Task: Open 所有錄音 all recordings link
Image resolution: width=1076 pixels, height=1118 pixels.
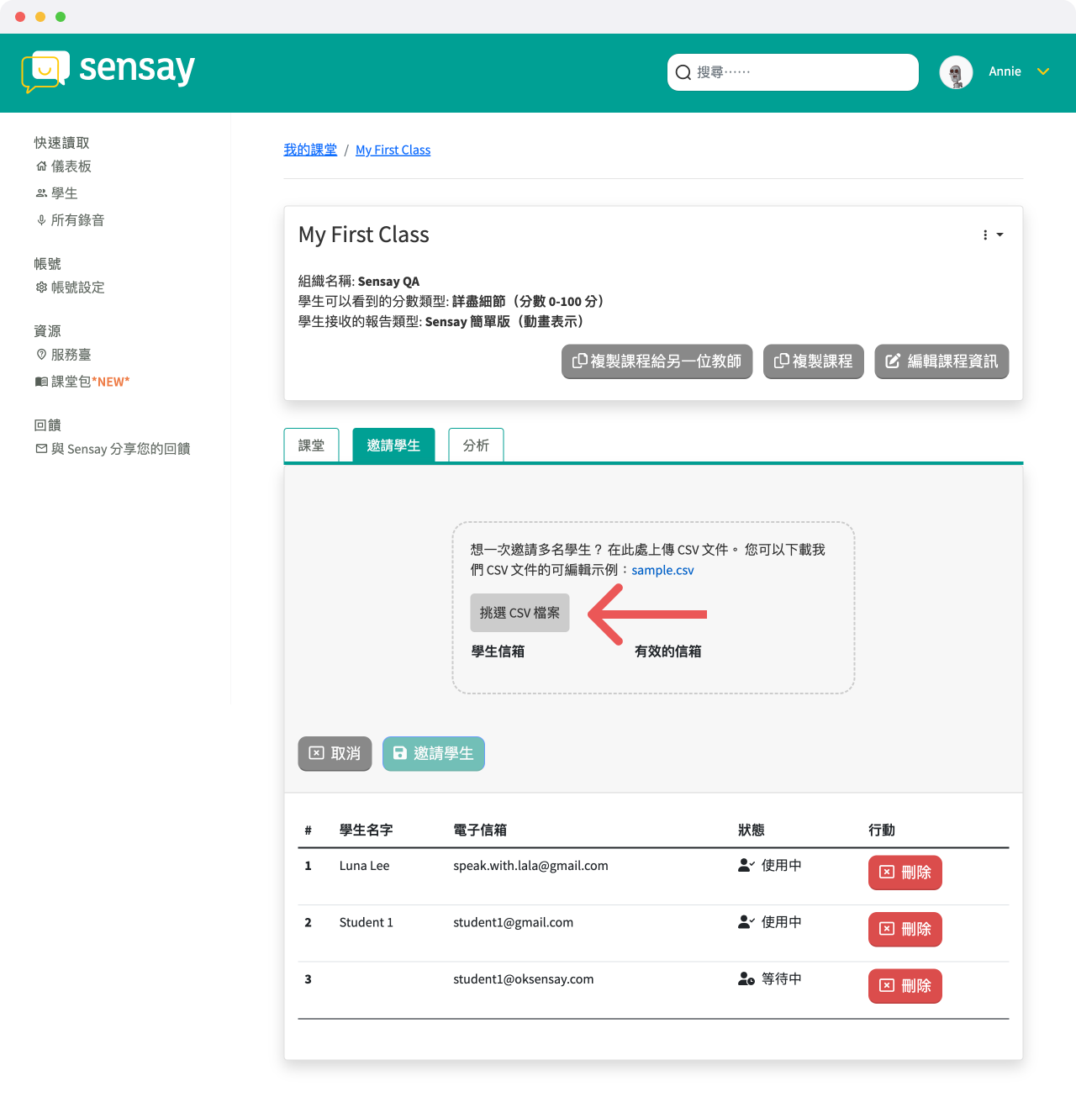Action: tap(78, 220)
